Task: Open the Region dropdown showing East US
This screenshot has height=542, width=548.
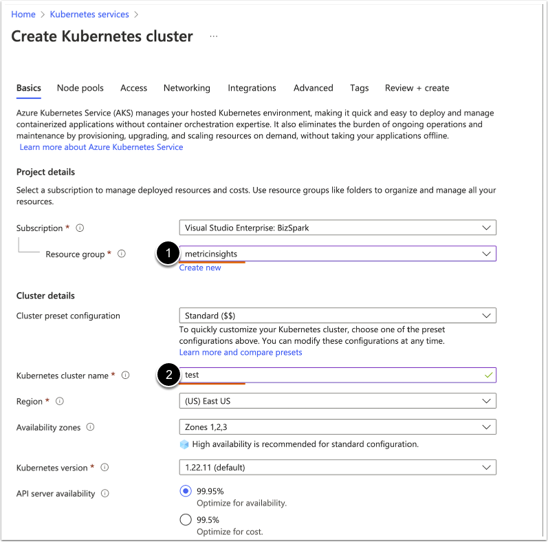Action: [x=337, y=401]
